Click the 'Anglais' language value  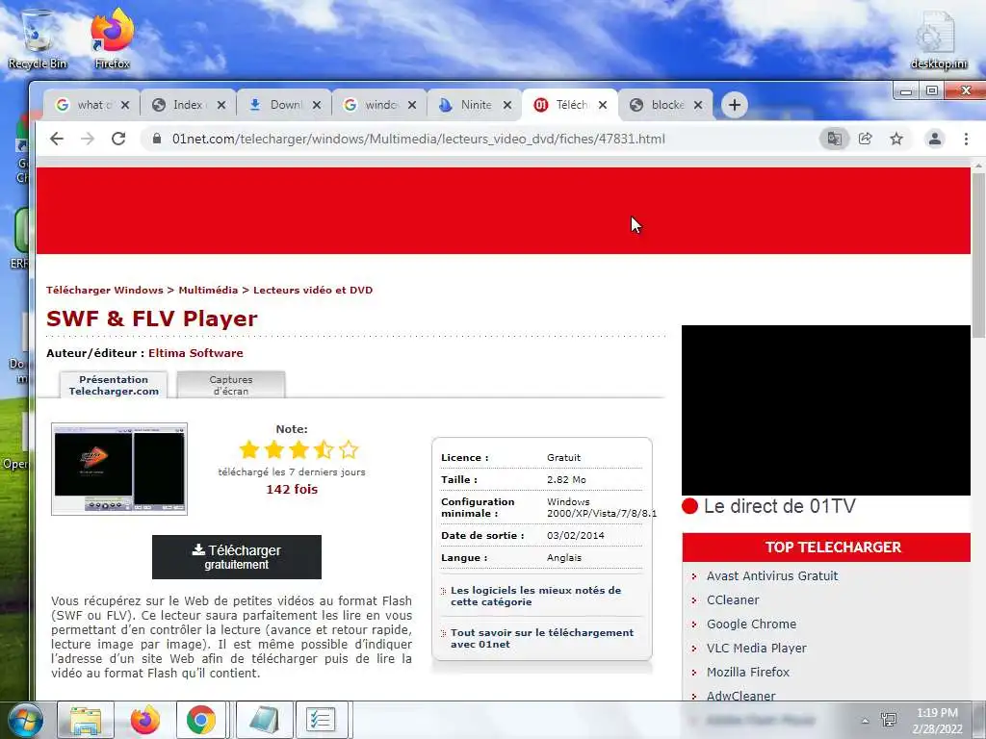click(x=564, y=557)
